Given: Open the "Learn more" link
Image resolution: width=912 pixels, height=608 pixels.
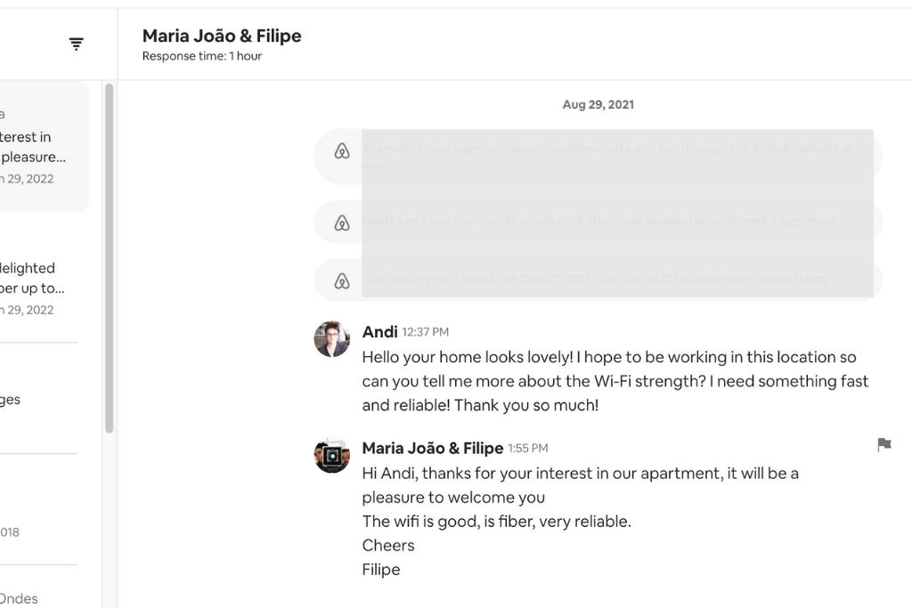Looking at the screenshot, I should pos(803,221).
